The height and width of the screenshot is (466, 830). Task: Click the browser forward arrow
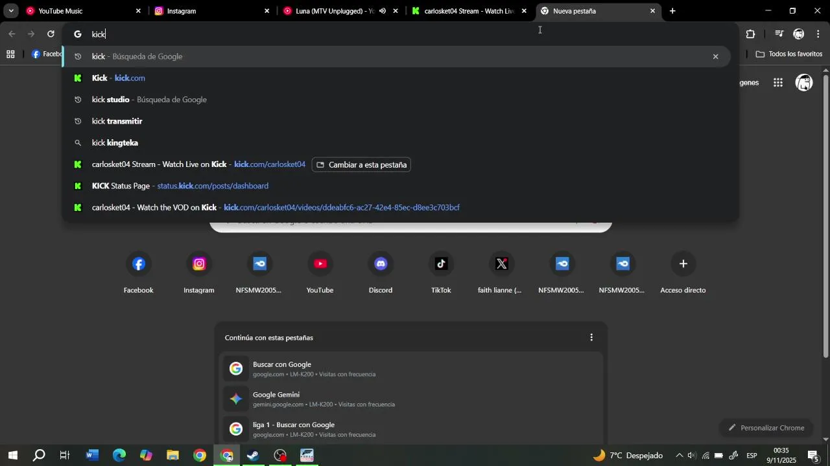pos(31,34)
